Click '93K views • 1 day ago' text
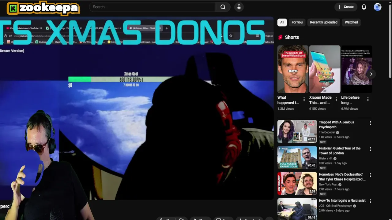This screenshot has height=220, width=392. click(x=333, y=163)
